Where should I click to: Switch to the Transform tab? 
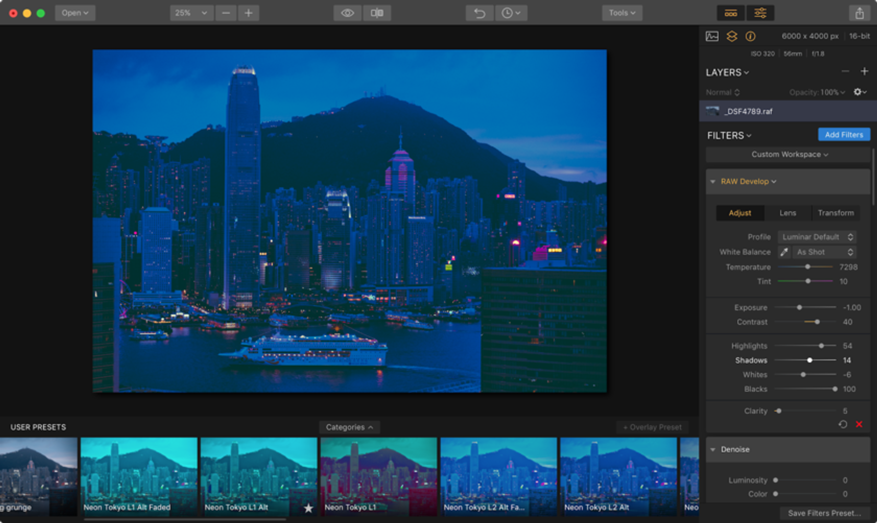click(x=835, y=213)
